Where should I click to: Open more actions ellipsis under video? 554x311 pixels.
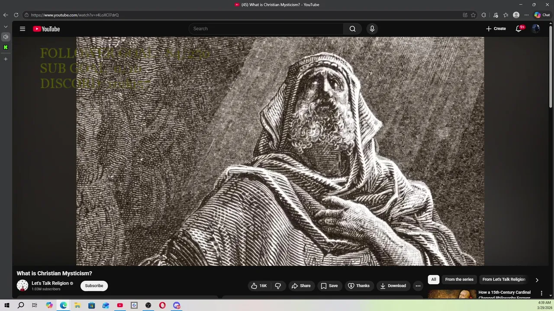pyautogui.click(x=418, y=286)
